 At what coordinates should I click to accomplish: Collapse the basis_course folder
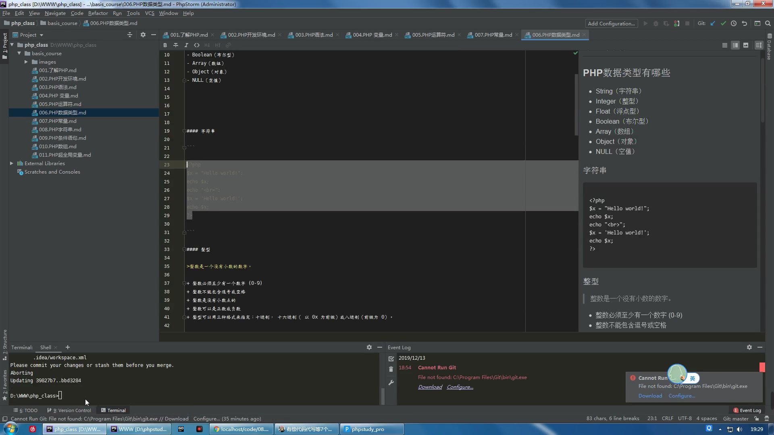[x=19, y=54]
